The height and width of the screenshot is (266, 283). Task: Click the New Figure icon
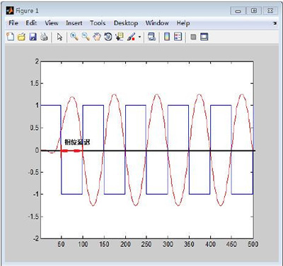[10, 37]
